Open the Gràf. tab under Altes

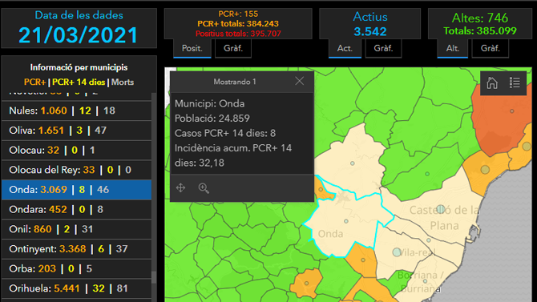[x=490, y=48]
